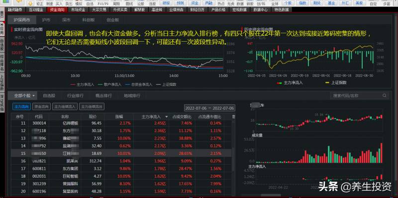The width and height of the screenshot is (398, 198).
Task: Click the search magnifier icon
Action: tap(385, 95)
